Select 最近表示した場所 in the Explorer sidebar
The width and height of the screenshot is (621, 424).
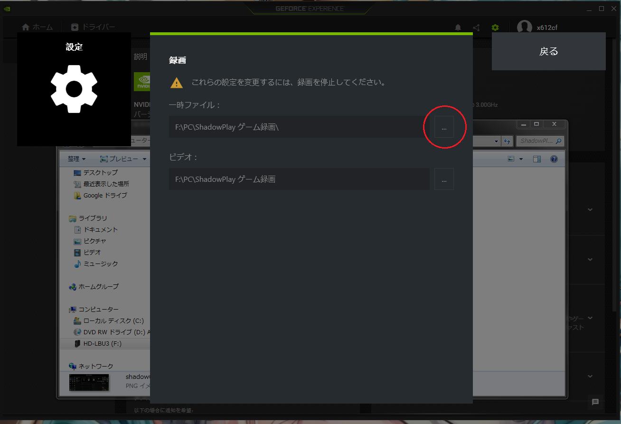tap(101, 184)
